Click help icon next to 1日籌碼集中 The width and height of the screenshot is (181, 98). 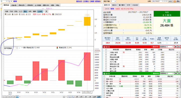118,22
